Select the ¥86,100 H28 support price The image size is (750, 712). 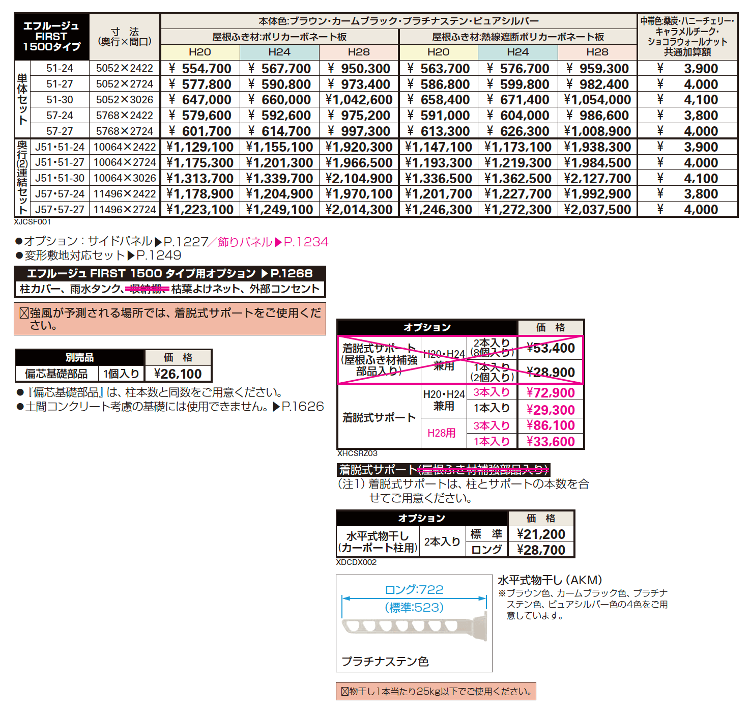pyautogui.click(x=551, y=425)
